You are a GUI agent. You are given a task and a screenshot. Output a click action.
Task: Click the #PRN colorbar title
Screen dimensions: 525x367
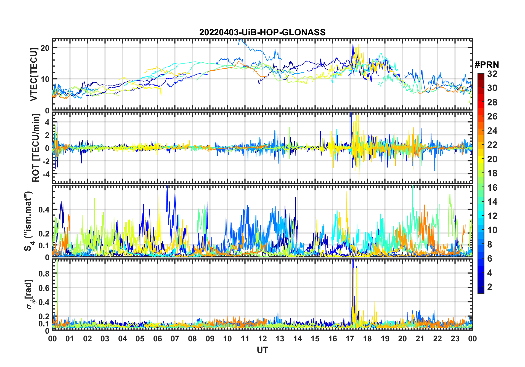487,65
